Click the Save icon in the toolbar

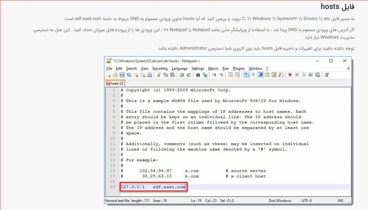[121, 75]
